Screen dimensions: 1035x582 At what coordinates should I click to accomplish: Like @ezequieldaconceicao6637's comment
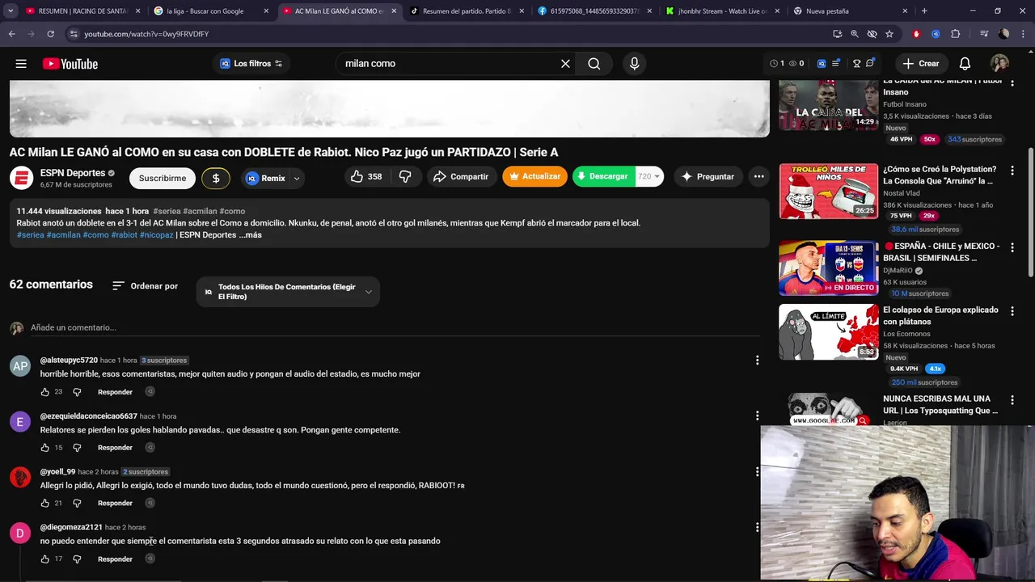(45, 448)
